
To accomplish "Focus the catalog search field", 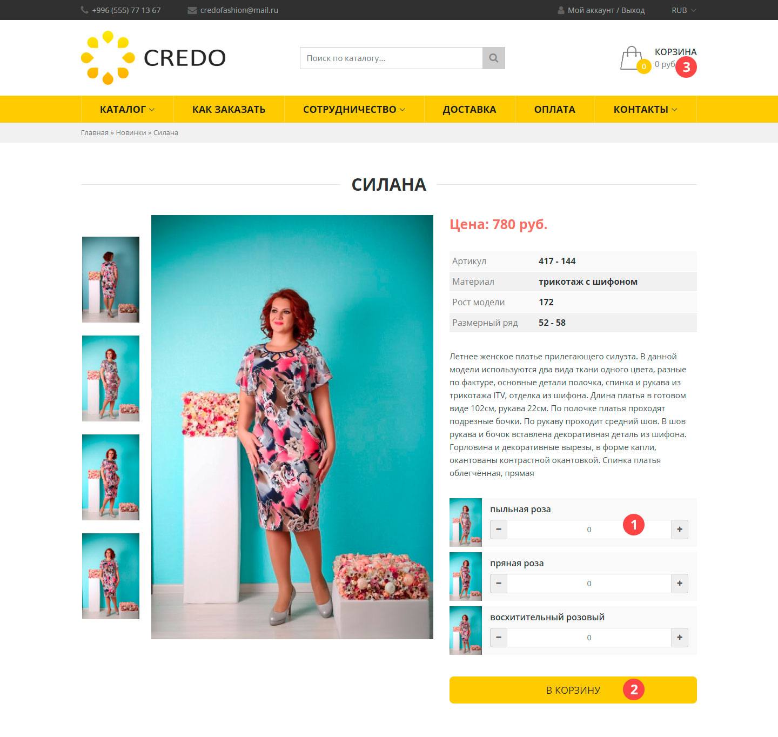I will pyautogui.click(x=391, y=58).
